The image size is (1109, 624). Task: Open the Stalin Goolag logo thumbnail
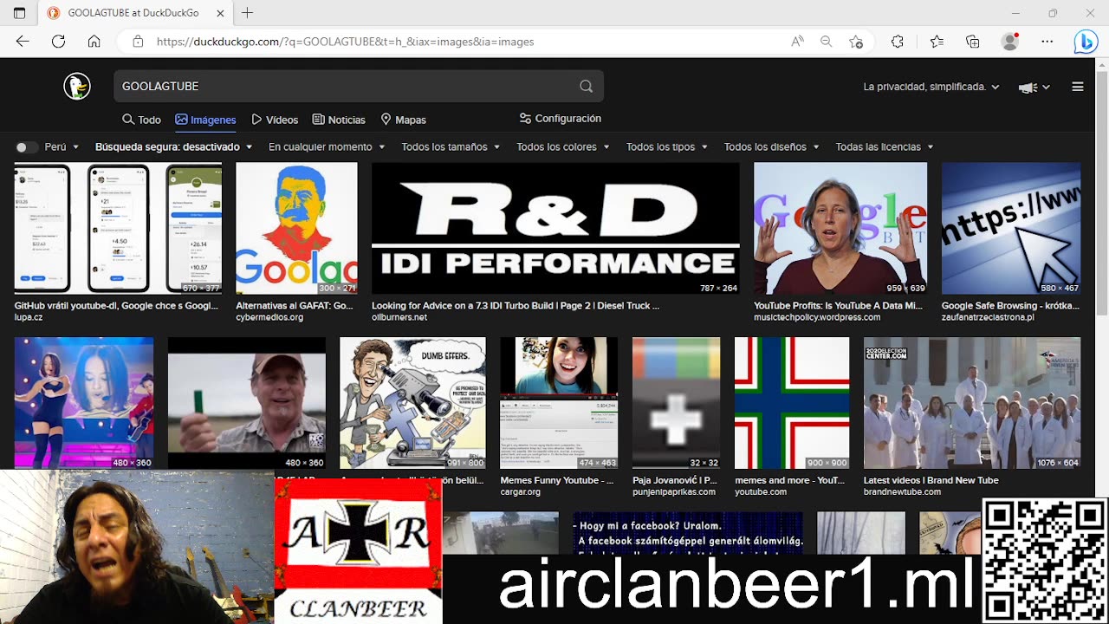click(296, 229)
